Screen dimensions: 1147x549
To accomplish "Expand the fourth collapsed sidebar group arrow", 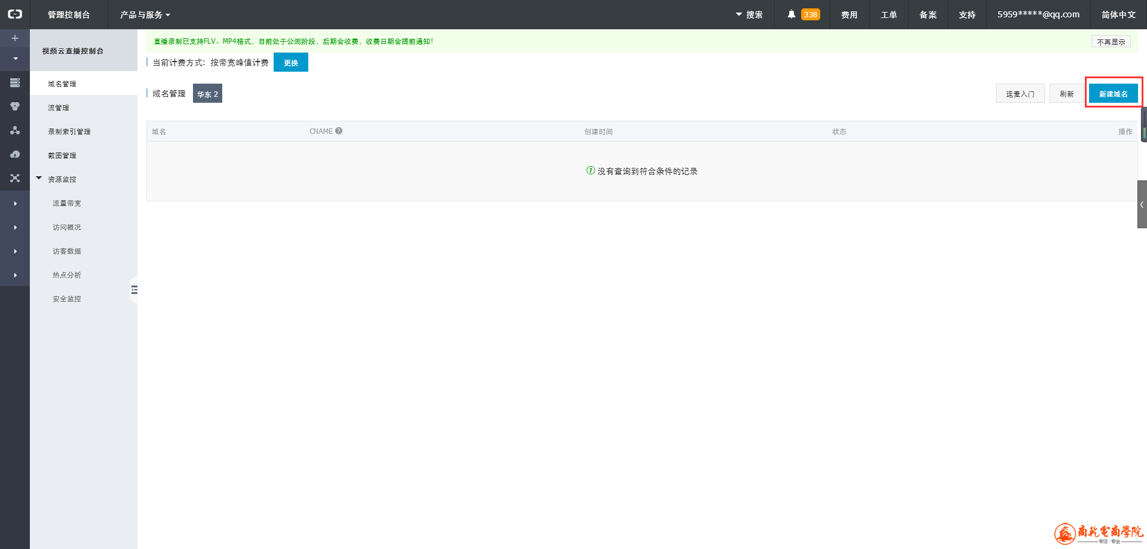I will click(x=15, y=275).
